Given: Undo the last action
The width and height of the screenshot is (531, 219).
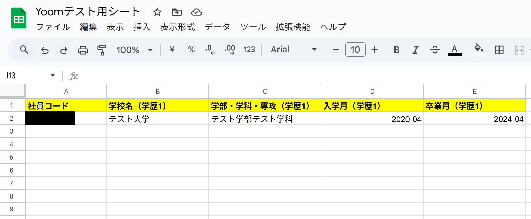Looking at the screenshot, I should coord(45,50).
